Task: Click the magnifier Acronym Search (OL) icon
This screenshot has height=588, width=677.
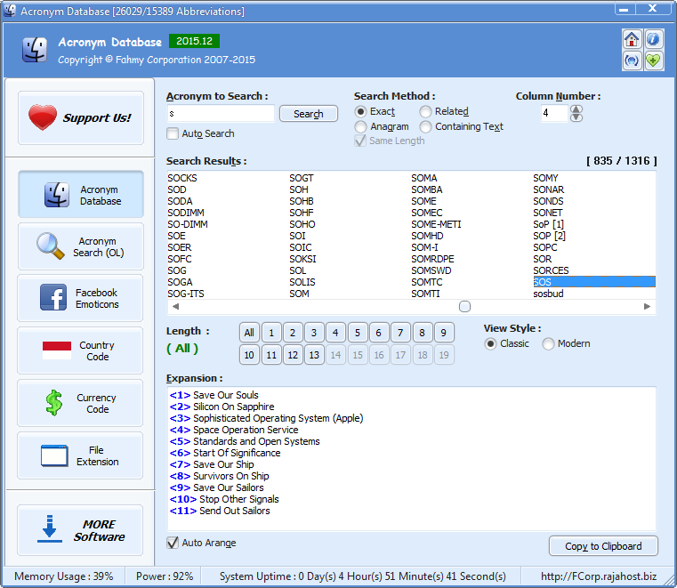Action: 51,246
